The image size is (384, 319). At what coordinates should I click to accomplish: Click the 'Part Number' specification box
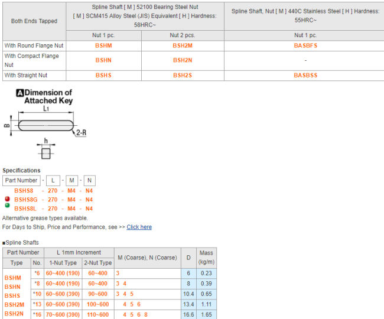21,181
